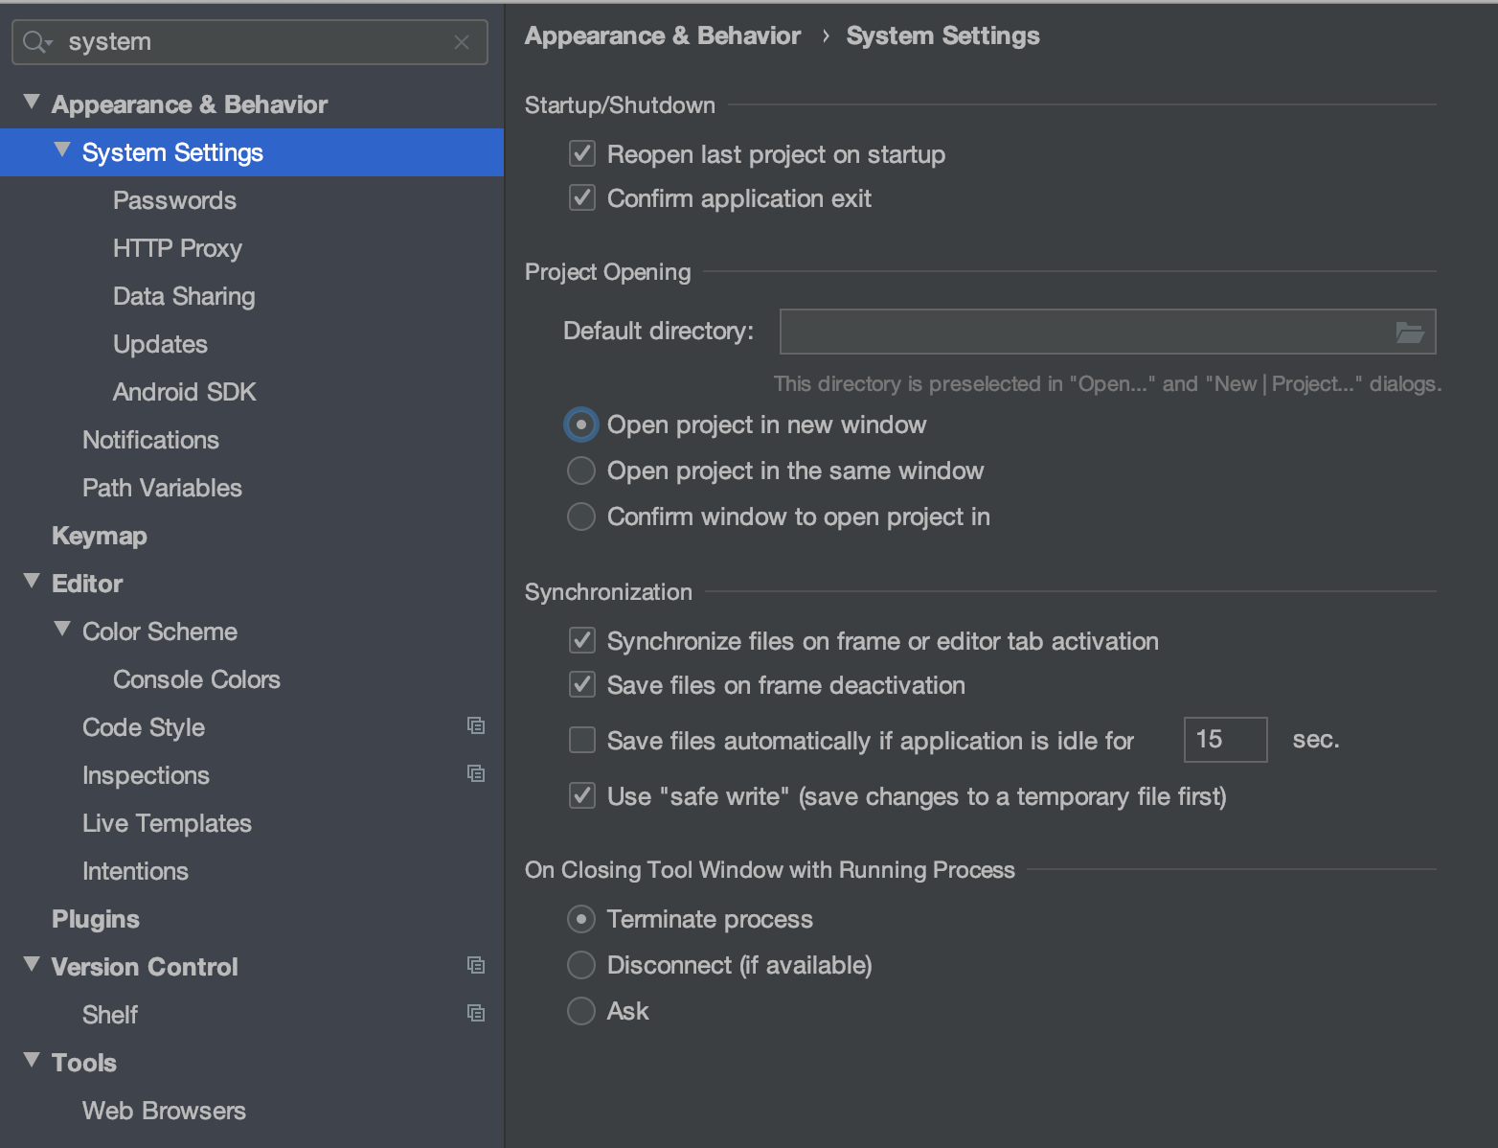Viewport: 1498px width, 1148px height.
Task: Toggle the Use "safe write" checkbox
Action: [x=582, y=795]
